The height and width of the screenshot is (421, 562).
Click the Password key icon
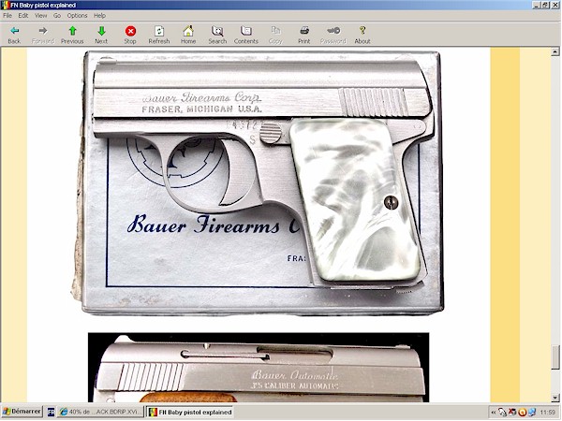[333, 36]
